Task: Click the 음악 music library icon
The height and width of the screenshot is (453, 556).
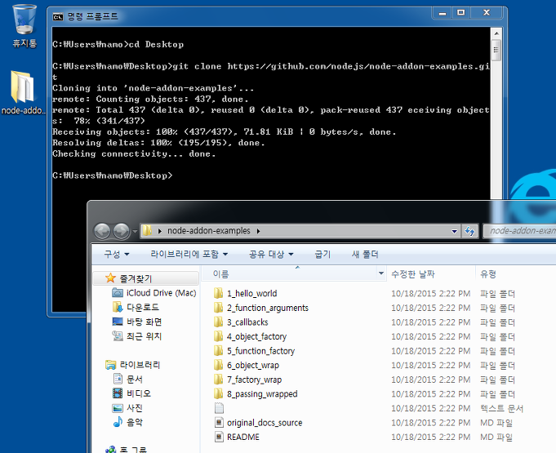Action: coord(118,422)
